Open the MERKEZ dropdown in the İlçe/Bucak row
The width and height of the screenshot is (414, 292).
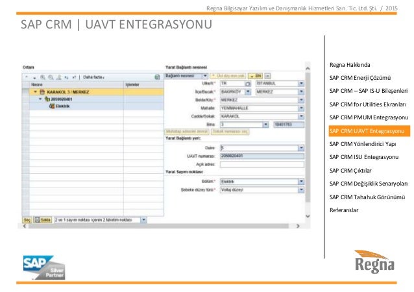point(301,92)
